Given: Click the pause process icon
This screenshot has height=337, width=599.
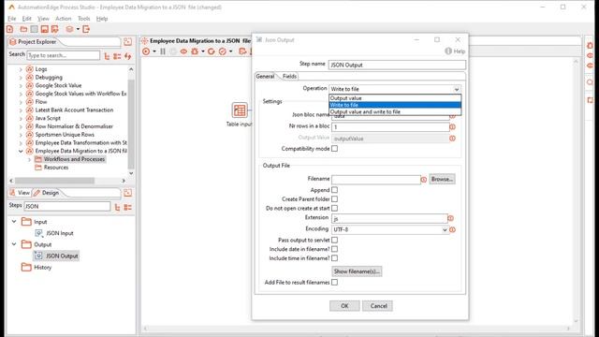Looking at the screenshot, I should point(163,51).
